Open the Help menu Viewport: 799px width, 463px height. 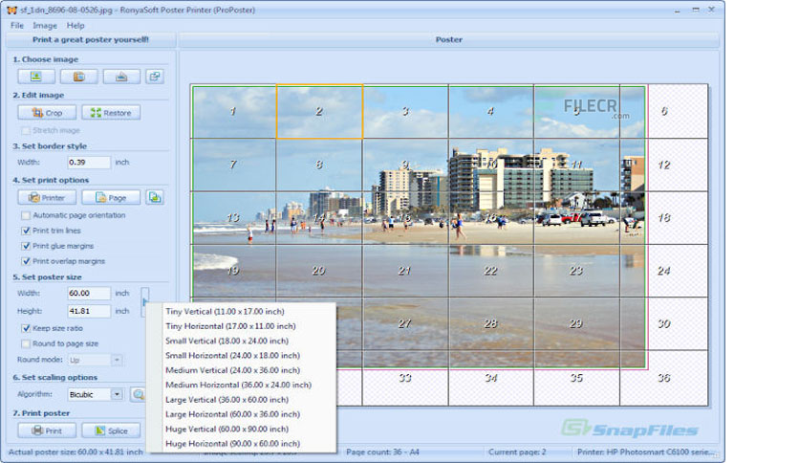click(x=76, y=26)
